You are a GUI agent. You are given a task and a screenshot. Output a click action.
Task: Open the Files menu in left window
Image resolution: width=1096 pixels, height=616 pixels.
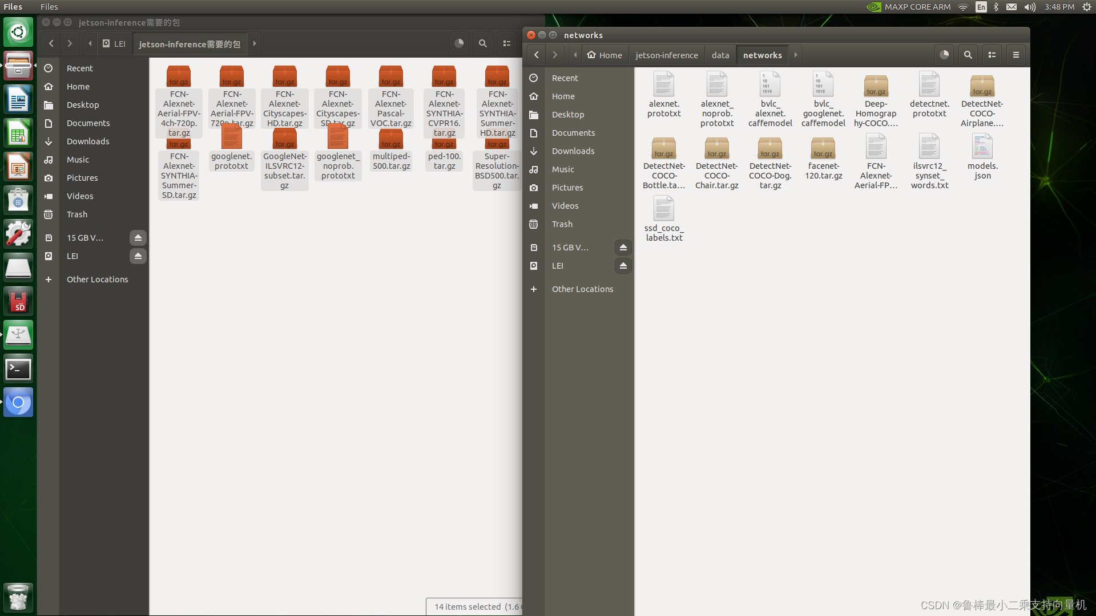49,6
